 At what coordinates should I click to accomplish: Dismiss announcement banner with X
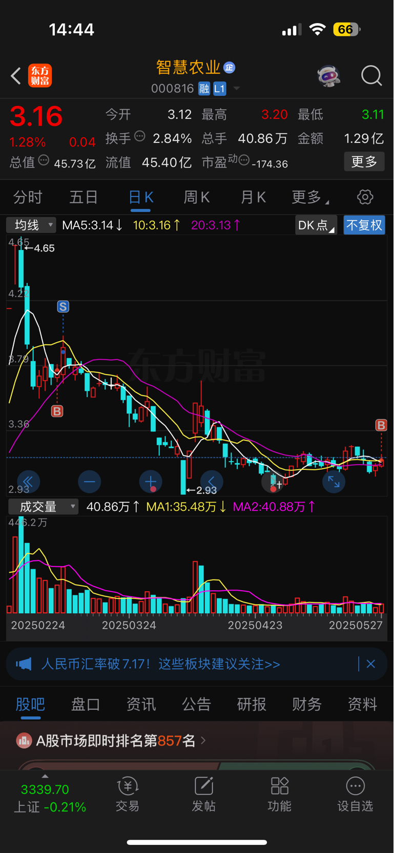pos(371,664)
